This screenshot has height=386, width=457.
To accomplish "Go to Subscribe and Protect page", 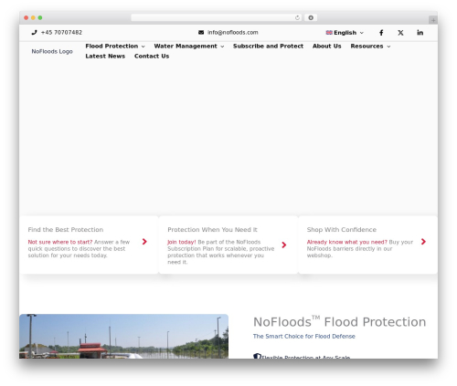I will [x=268, y=47].
